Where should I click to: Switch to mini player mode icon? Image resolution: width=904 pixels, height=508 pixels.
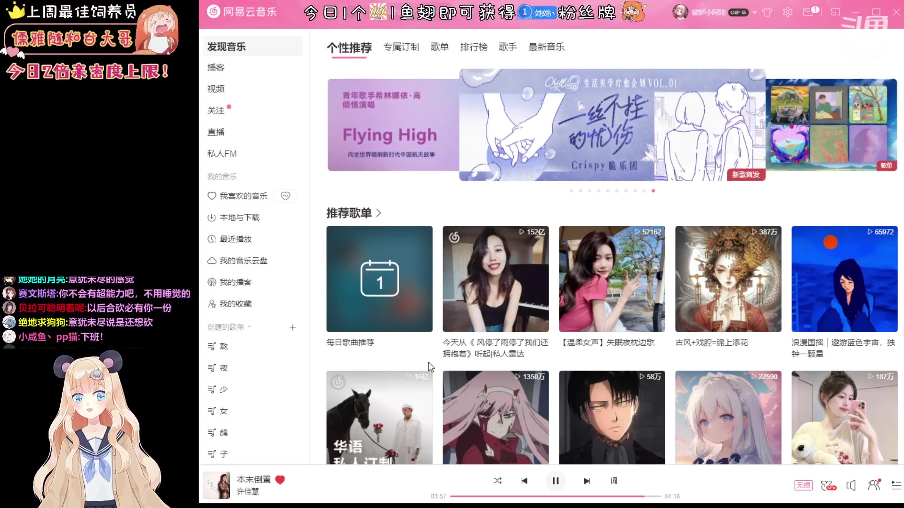point(836,12)
